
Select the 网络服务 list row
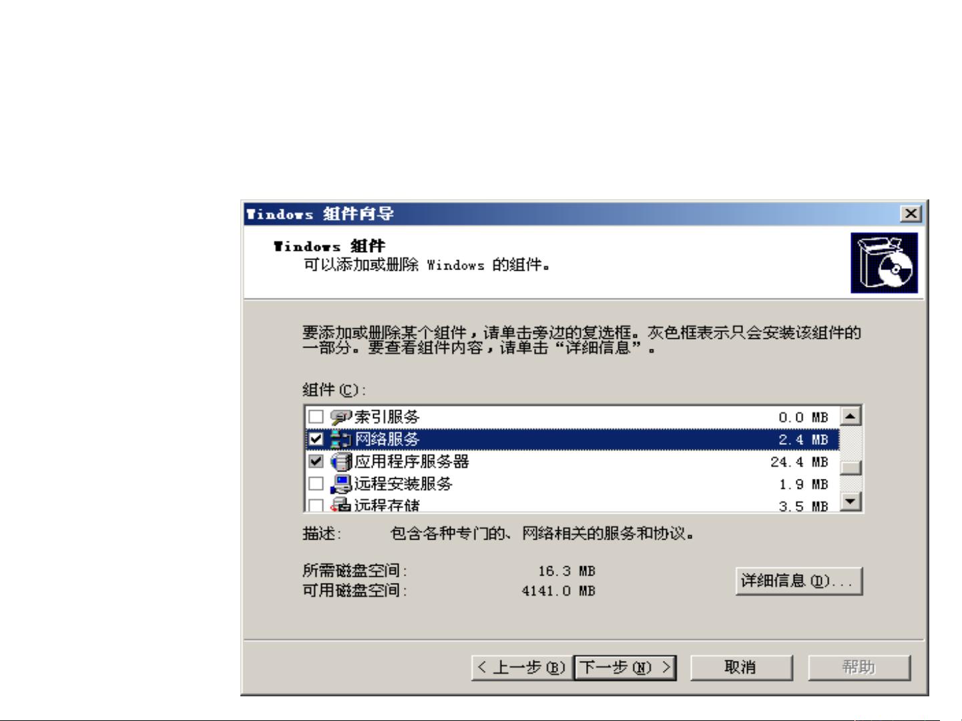click(x=572, y=440)
